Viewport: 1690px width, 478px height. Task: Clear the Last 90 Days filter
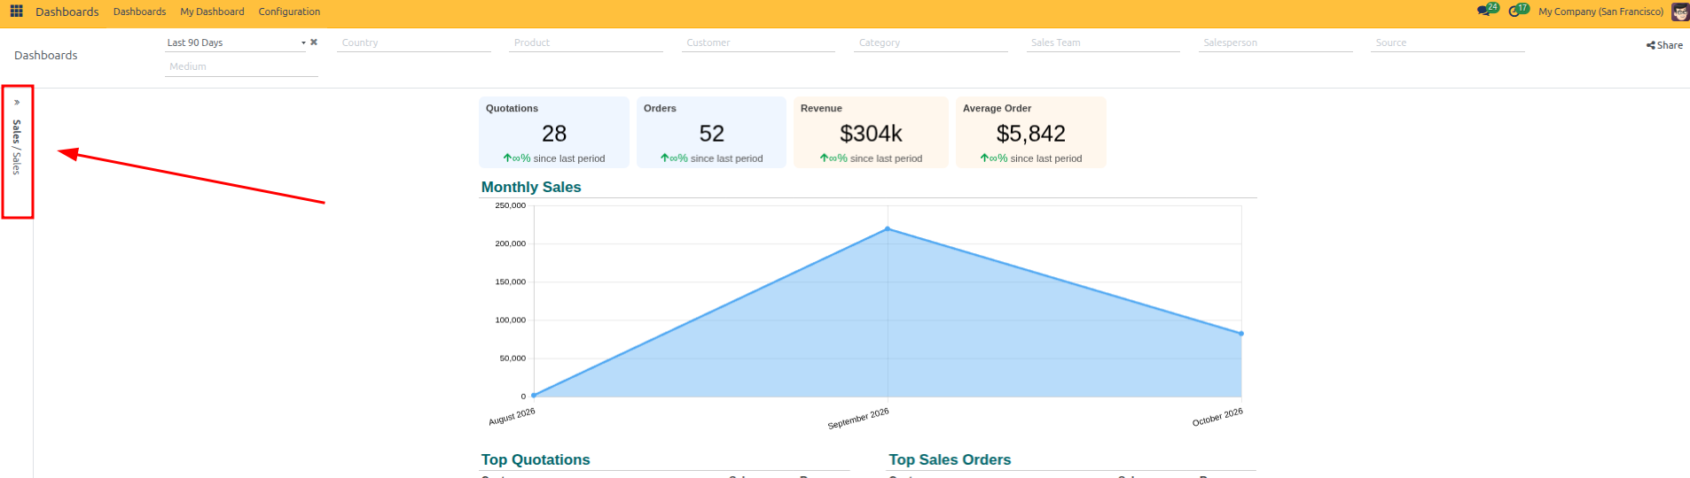click(x=314, y=42)
